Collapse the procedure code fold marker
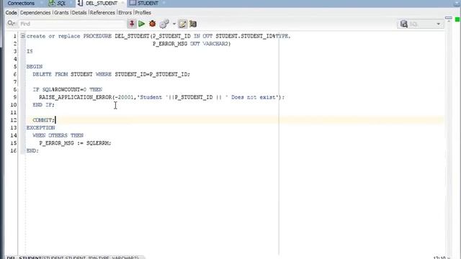Image resolution: width=461 pixels, height=259 pixels. [x=22, y=36]
